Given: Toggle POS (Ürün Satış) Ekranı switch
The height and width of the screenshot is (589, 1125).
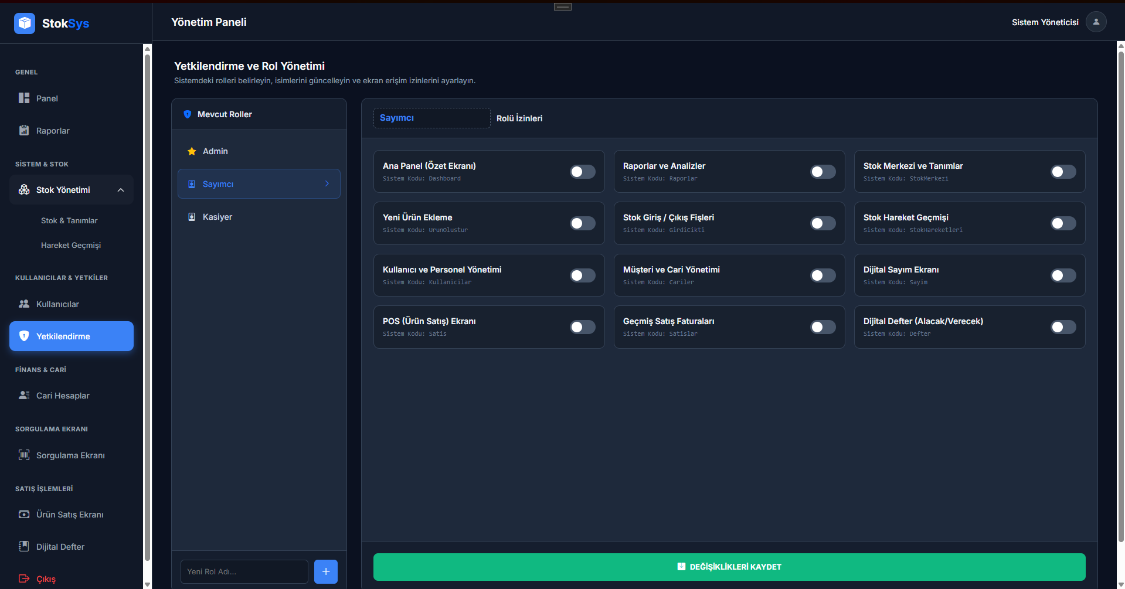Looking at the screenshot, I should pyautogui.click(x=582, y=327).
